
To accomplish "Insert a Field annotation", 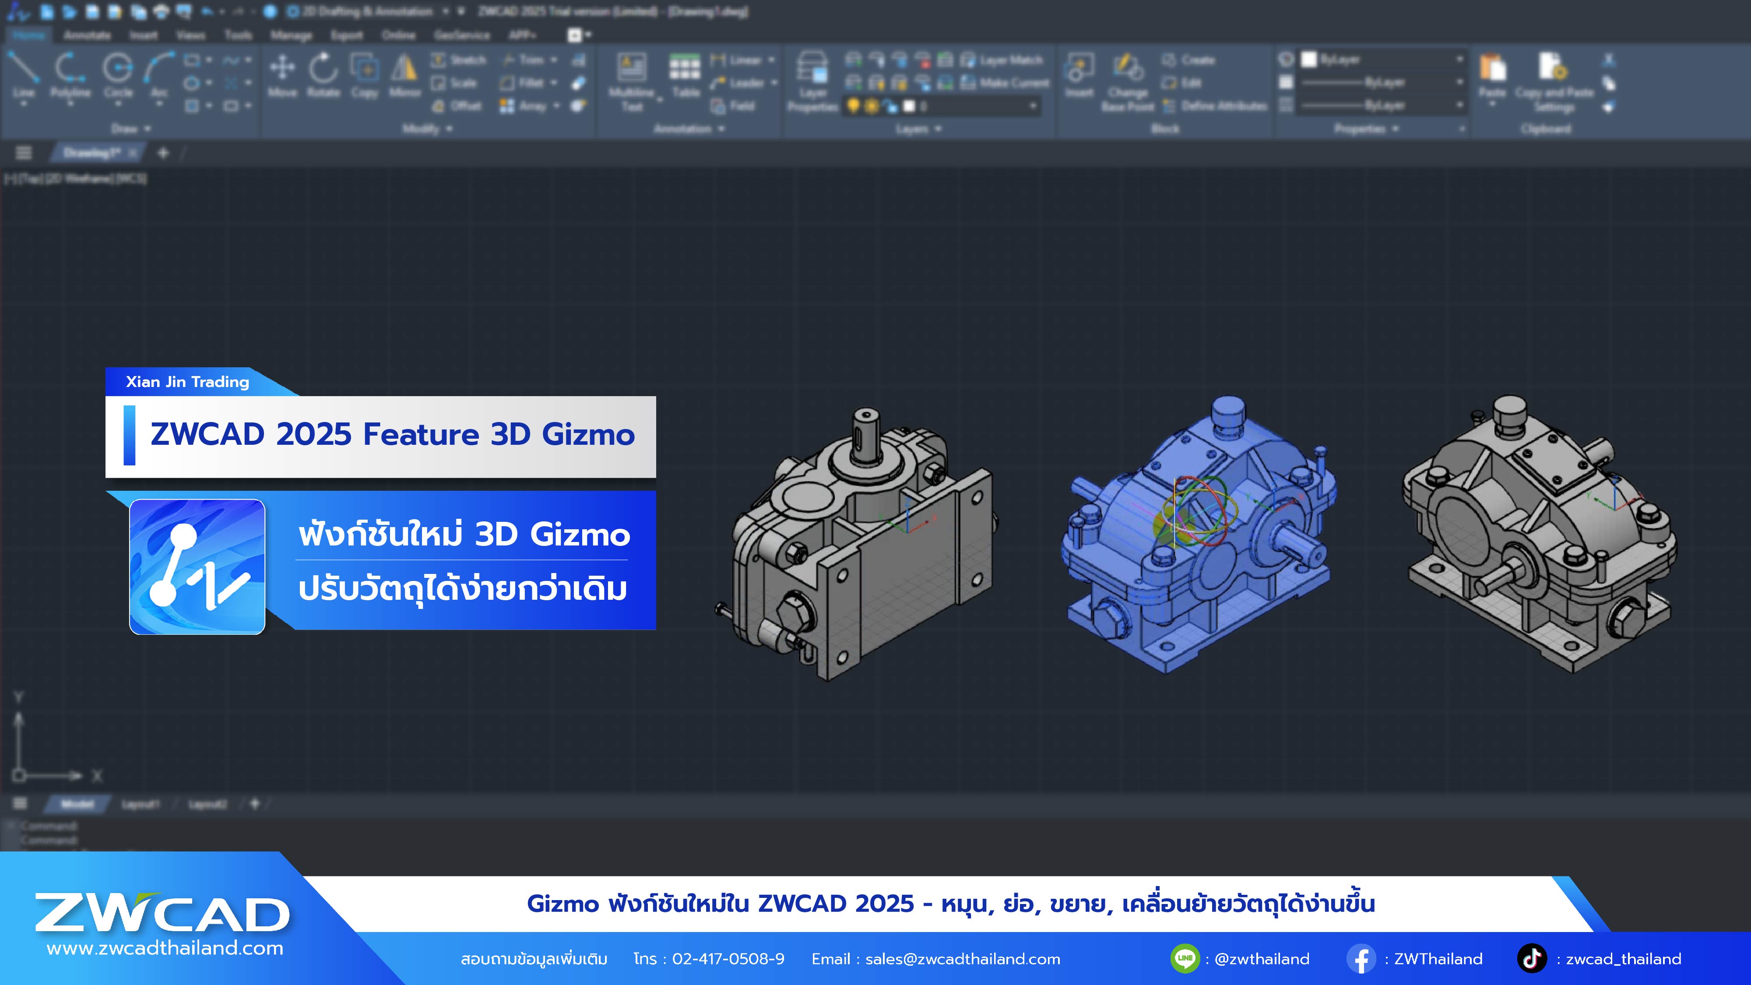I will point(733,106).
